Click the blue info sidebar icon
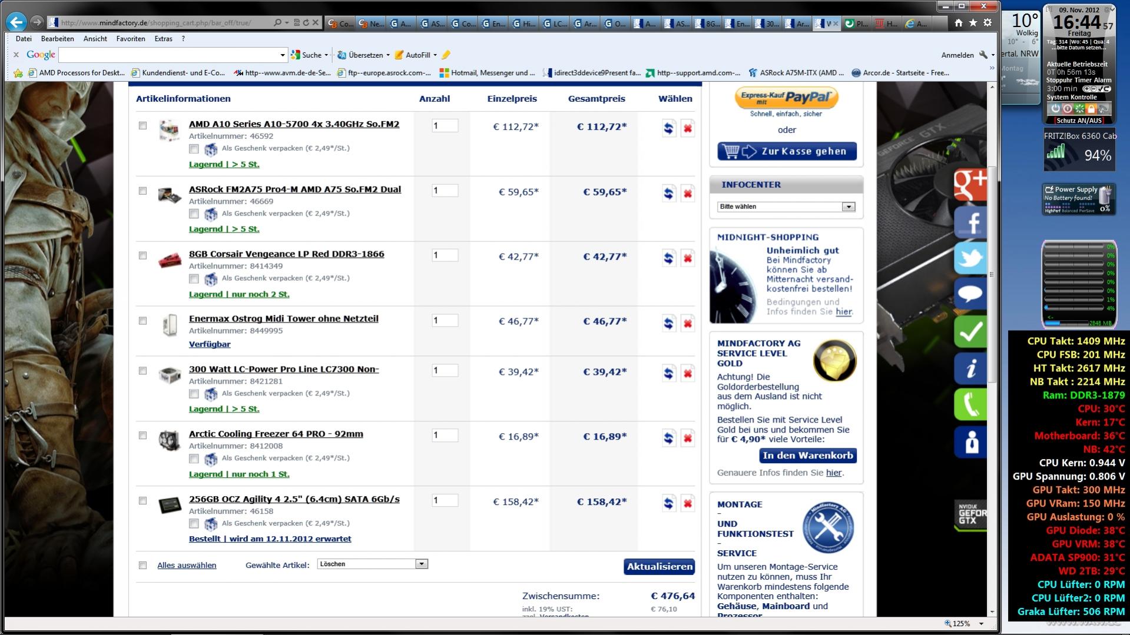 [970, 368]
